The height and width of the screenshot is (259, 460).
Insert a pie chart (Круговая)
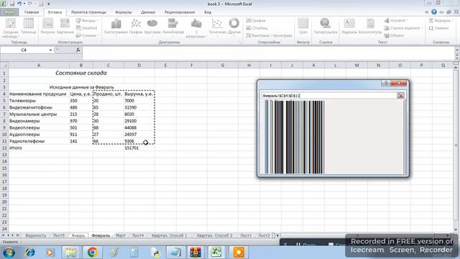click(x=152, y=27)
